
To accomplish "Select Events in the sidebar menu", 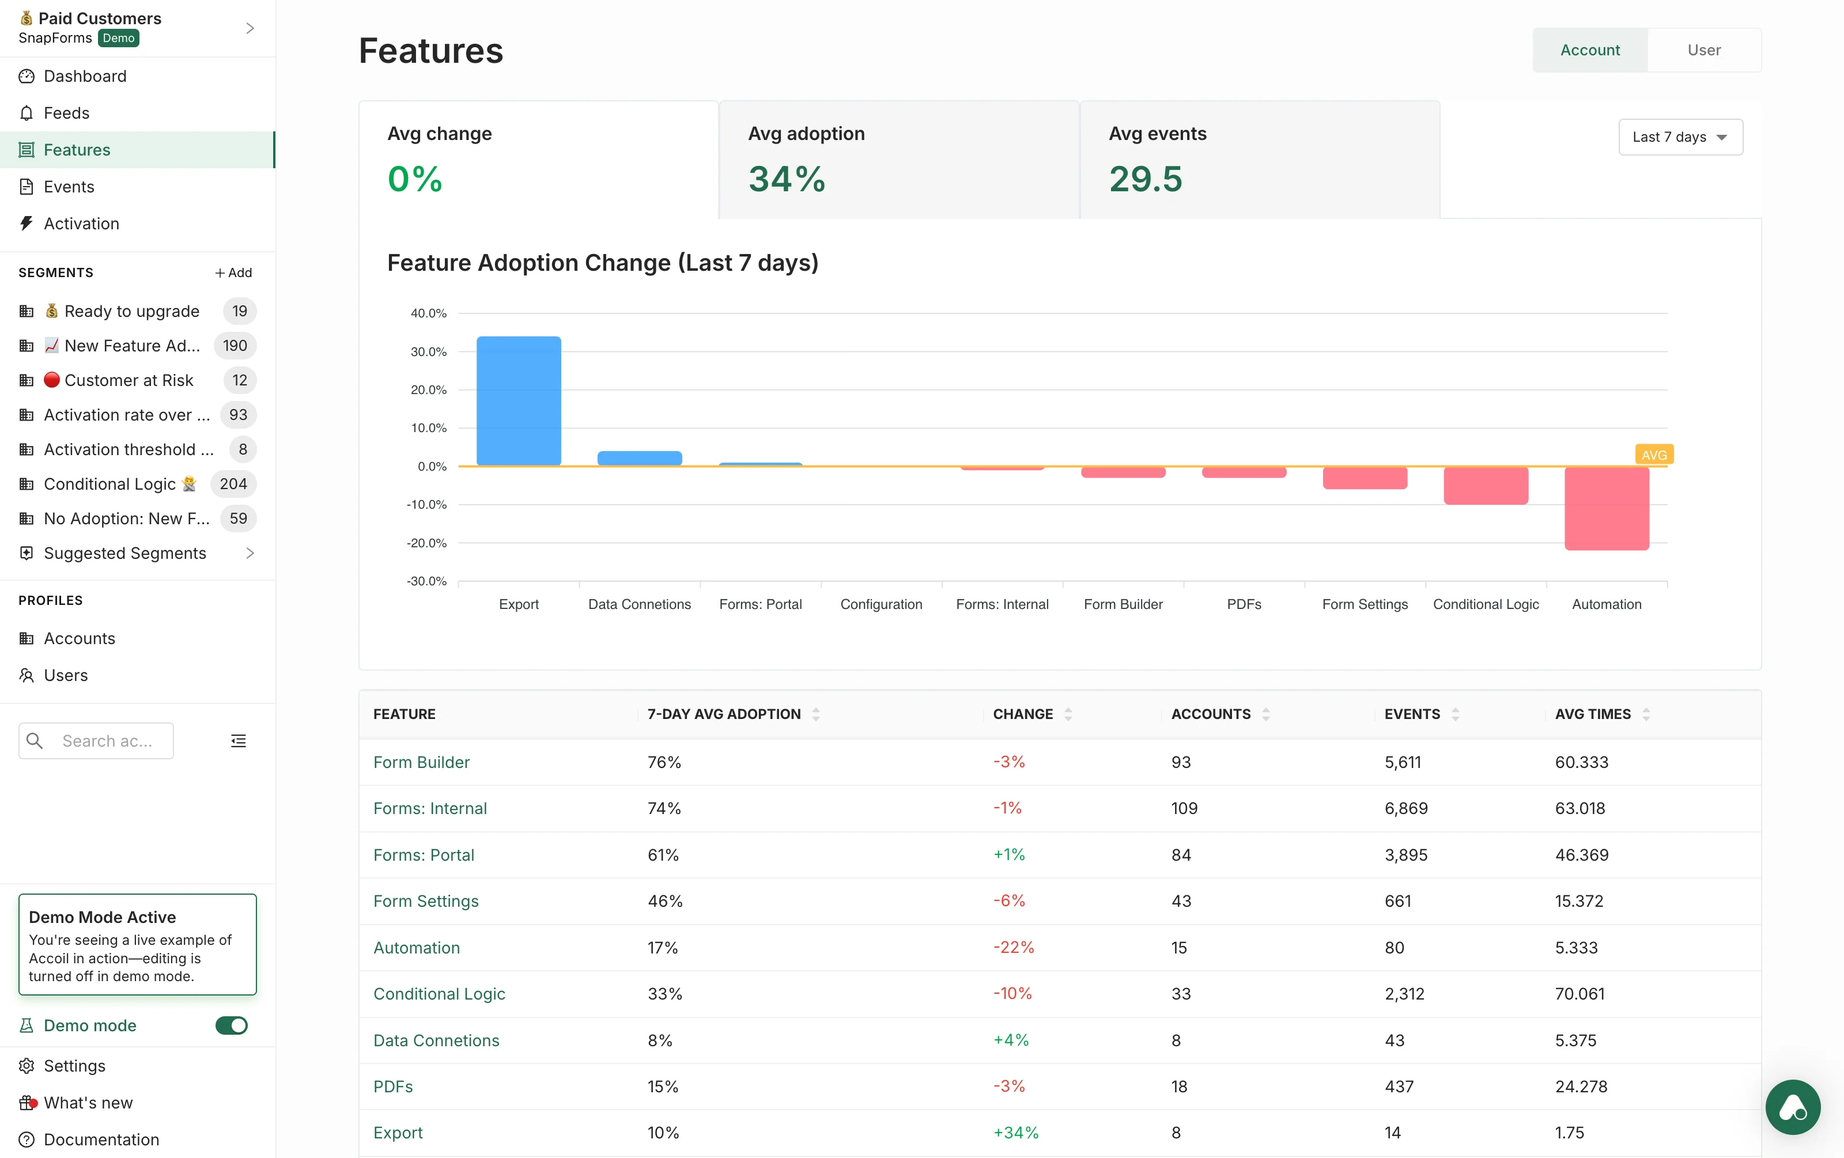I will click(x=69, y=186).
